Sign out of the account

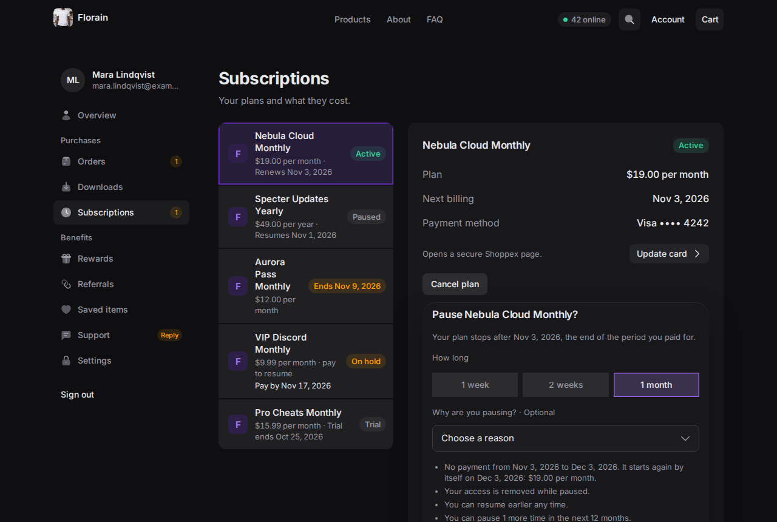pyautogui.click(x=77, y=395)
